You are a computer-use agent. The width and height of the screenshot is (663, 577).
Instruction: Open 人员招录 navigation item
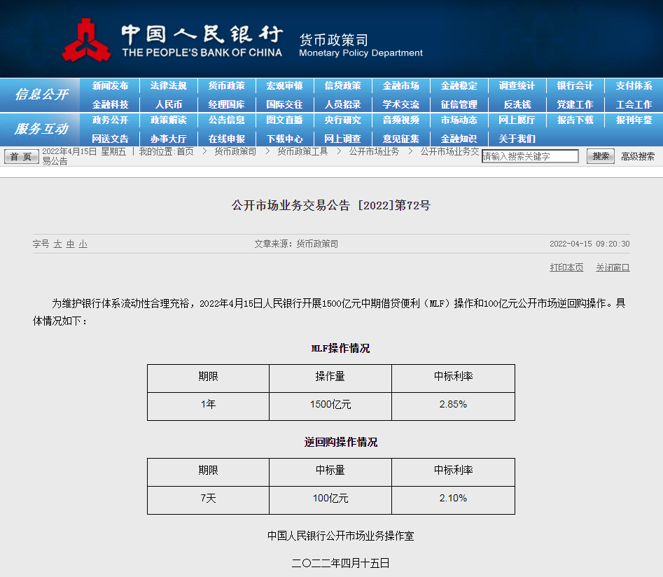coord(343,104)
